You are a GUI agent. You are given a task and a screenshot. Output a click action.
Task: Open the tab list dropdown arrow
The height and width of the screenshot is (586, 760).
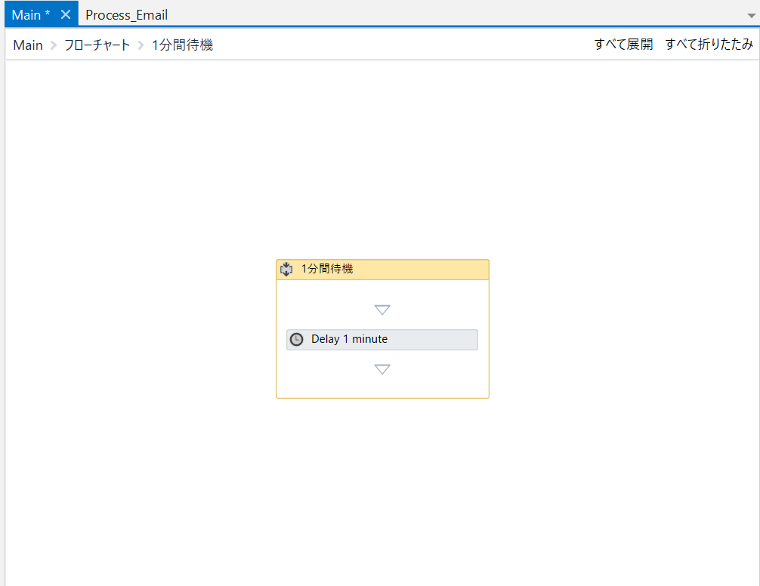pos(751,16)
